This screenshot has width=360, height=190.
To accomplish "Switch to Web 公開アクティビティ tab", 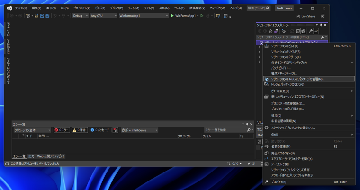I will click(51, 156).
